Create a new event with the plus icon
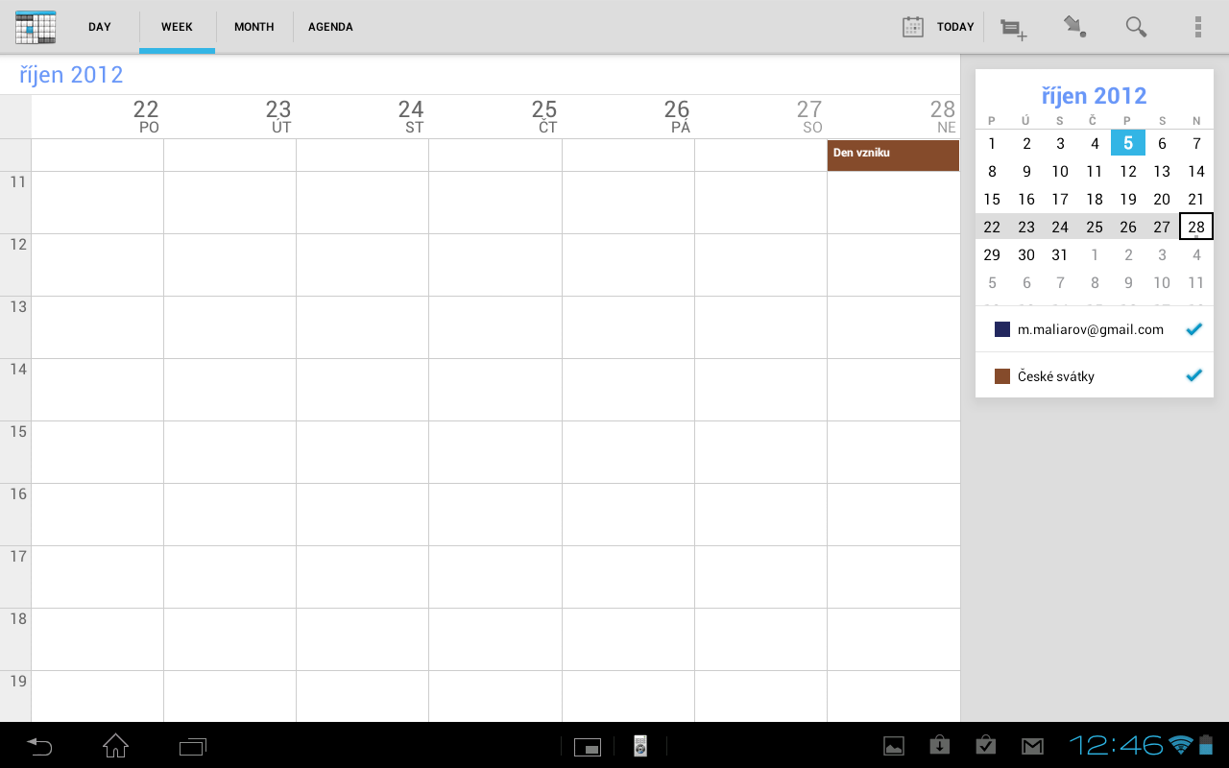The height and width of the screenshot is (768, 1229). (1012, 27)
